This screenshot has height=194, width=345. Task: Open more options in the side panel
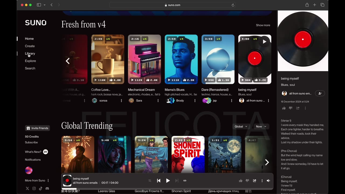305,108
